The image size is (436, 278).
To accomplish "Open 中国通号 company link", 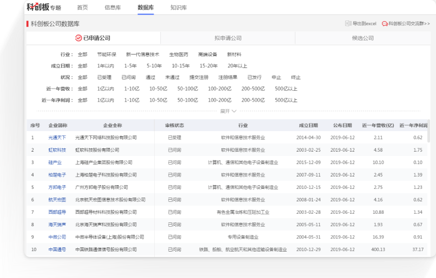I will (57, 249).
